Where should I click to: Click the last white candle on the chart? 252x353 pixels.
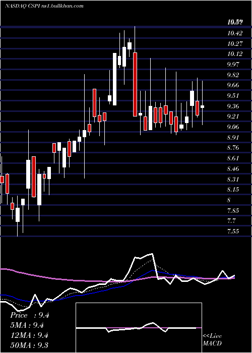pyautogui.click(x=202, y=106)
